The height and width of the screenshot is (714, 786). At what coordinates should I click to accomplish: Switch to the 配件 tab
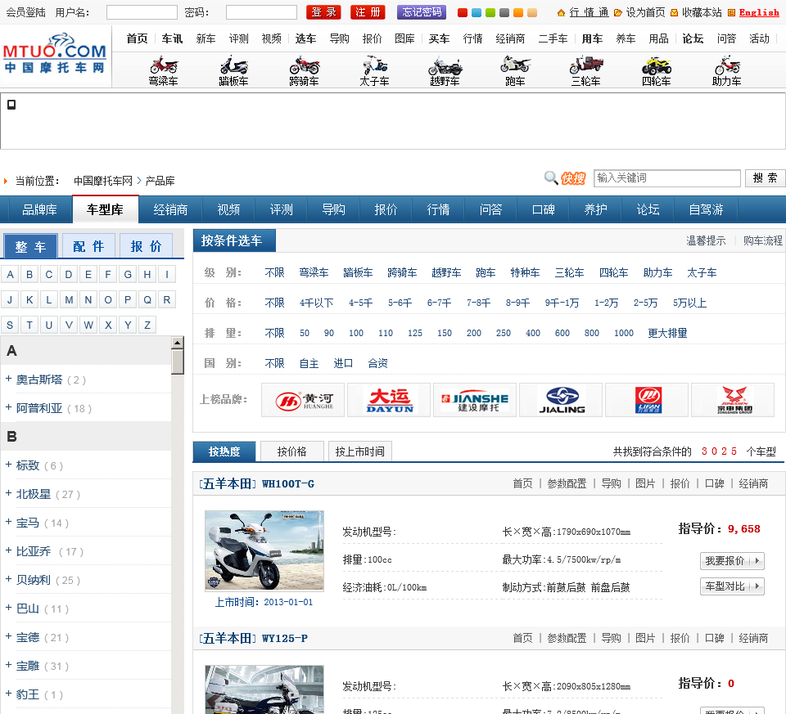tap(88, 246)
